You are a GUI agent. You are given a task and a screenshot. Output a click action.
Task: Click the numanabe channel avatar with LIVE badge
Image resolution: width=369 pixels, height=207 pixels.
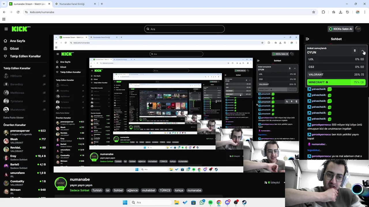click(61, 184)
